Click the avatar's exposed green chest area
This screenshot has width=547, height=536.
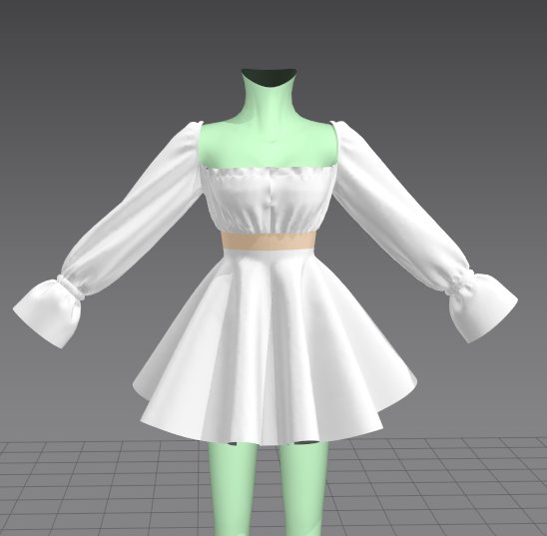point(269,145)
